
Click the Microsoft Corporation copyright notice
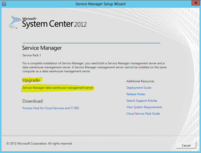point(39,144)
